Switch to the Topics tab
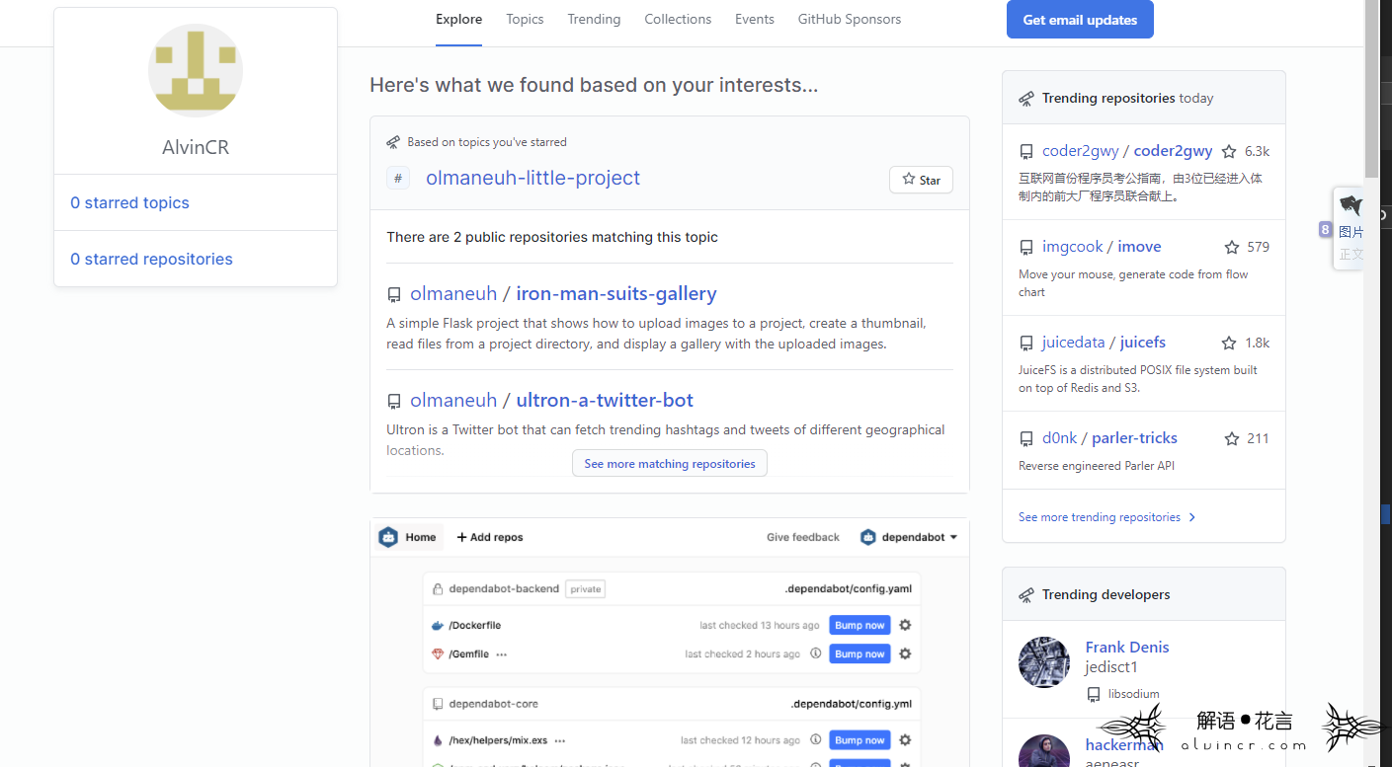Screen dimensions: 1392x767 [x=525, y=19]
